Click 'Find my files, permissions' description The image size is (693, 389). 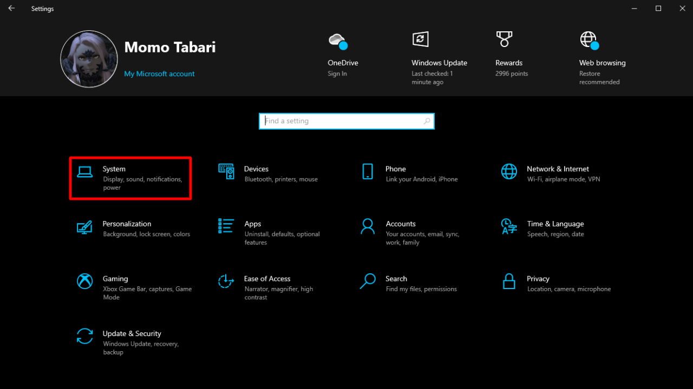tap(421, 289)
